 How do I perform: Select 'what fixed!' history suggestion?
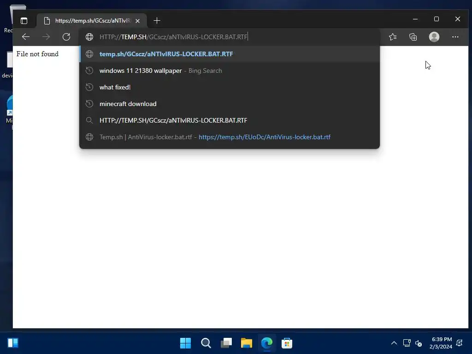(x=230, y=87)
